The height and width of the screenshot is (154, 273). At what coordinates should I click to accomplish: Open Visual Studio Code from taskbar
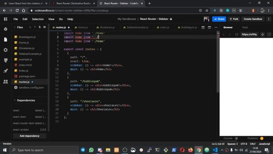click(x=215, y=150)
